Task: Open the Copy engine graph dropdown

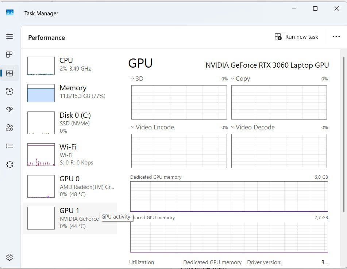Action: pos(240,79)
